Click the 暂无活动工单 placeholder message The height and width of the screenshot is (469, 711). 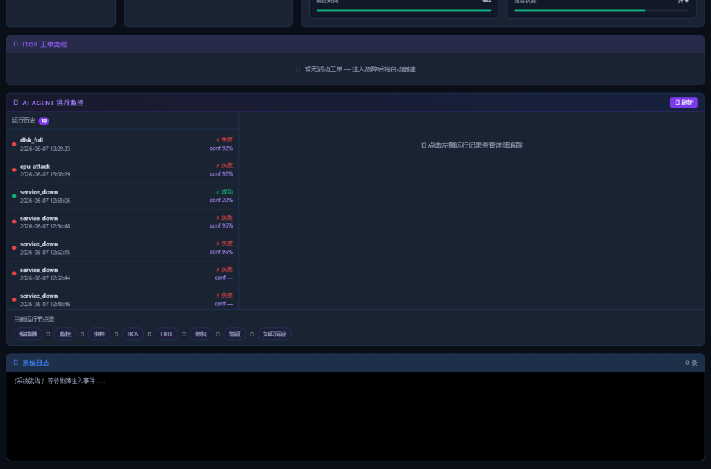[360, 69]
